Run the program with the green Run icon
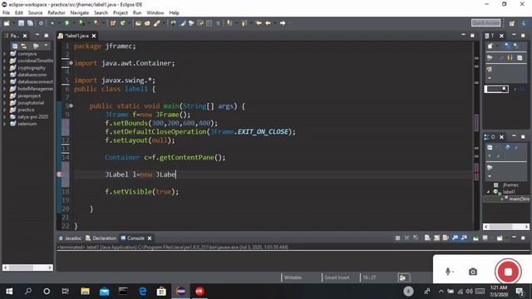This screenshot has width=532, height=299. pos(66,23)
